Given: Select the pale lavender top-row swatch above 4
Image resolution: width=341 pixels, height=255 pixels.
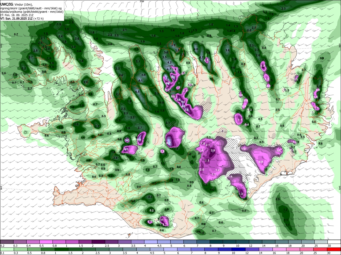Looking at the screenshot, I should click(x=151, y=242).
